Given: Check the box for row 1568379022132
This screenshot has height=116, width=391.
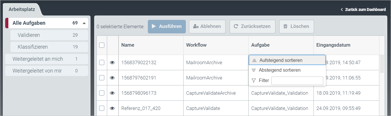Looking at the screenshot, I should point(102,62).
